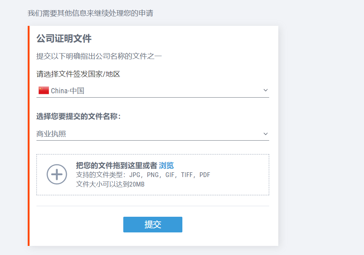
Task: Click the supported file types line (JPG, PNG, GIF)
Action: click(x=143, y=175)
